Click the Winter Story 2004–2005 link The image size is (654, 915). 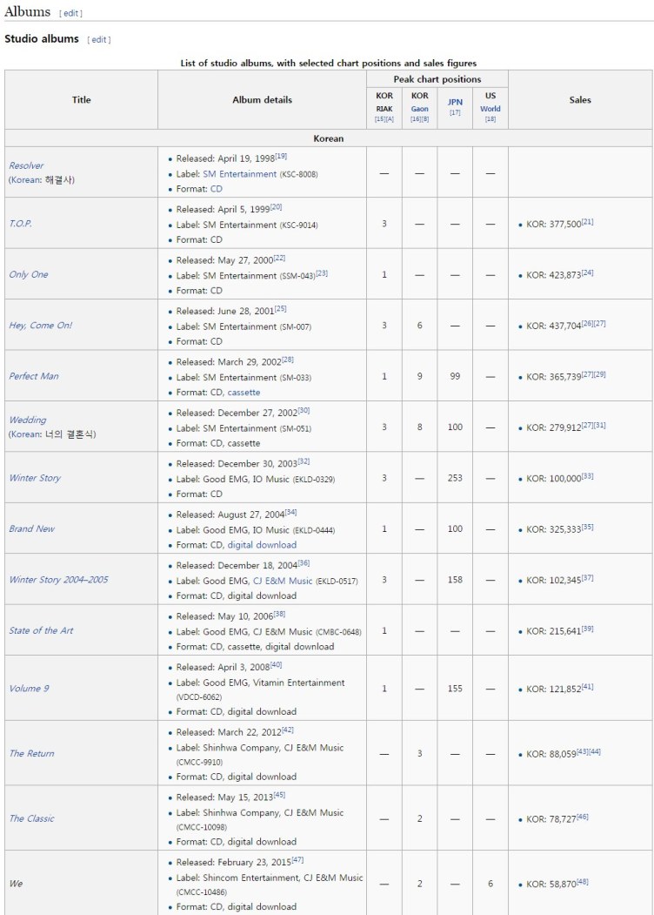(x=58, y=580)
